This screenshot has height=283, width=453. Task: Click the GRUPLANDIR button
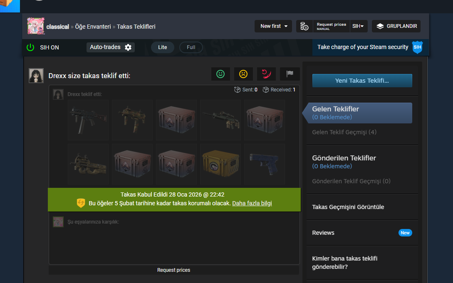coord(396,26)
